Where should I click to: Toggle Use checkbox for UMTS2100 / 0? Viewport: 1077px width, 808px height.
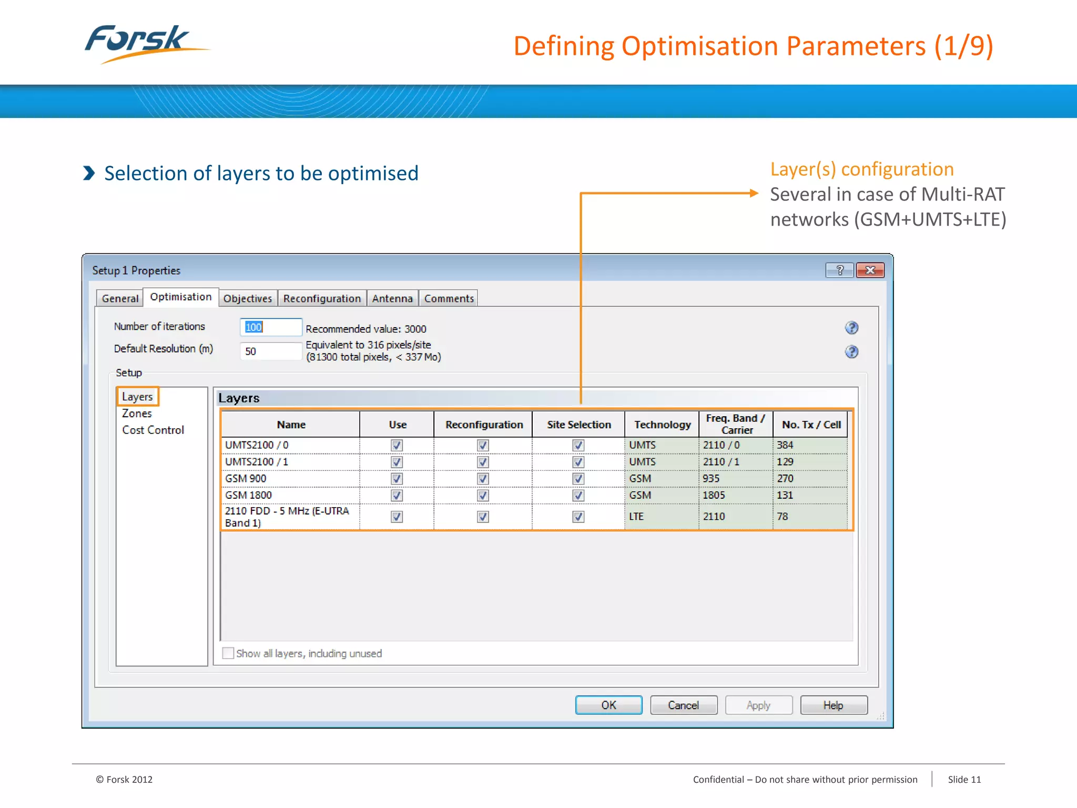(x=397, y=445)
